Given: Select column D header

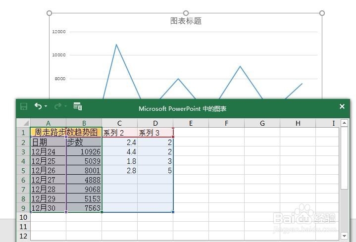Looking at the screenshot, I should tap(155, 123).
